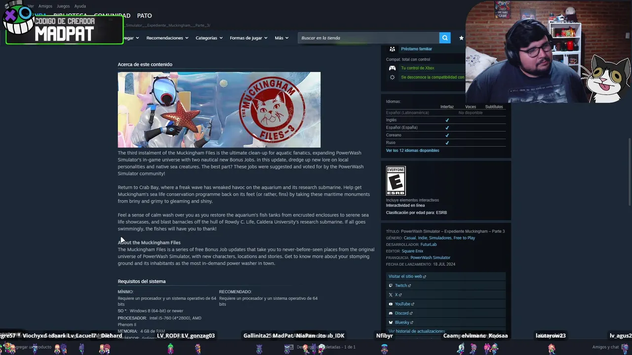Click the '18 JUL 2024' release date
The width and height of the screenshot is (632, 355).
point(444,264)
